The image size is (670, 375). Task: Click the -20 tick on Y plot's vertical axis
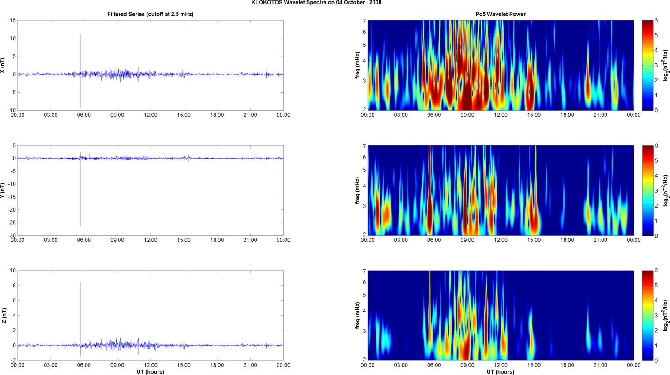coord(12,210)
